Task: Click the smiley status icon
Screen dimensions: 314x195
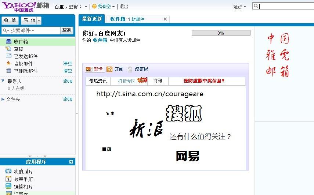Action: pos(94,6)
